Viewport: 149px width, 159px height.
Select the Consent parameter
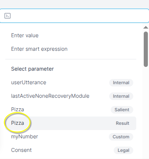[x=71, y=150]
